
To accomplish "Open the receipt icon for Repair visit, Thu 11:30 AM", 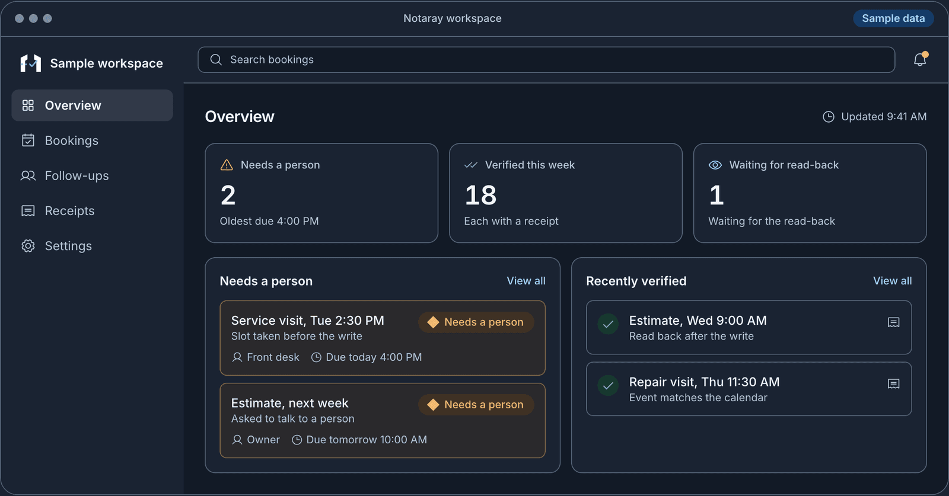I will [893, 384].
